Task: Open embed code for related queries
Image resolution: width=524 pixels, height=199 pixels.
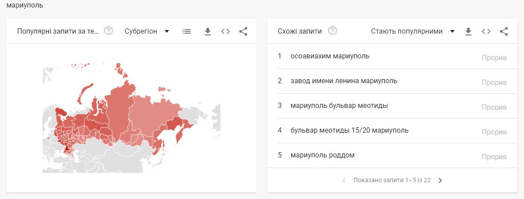Action: (x=486, y=31)
